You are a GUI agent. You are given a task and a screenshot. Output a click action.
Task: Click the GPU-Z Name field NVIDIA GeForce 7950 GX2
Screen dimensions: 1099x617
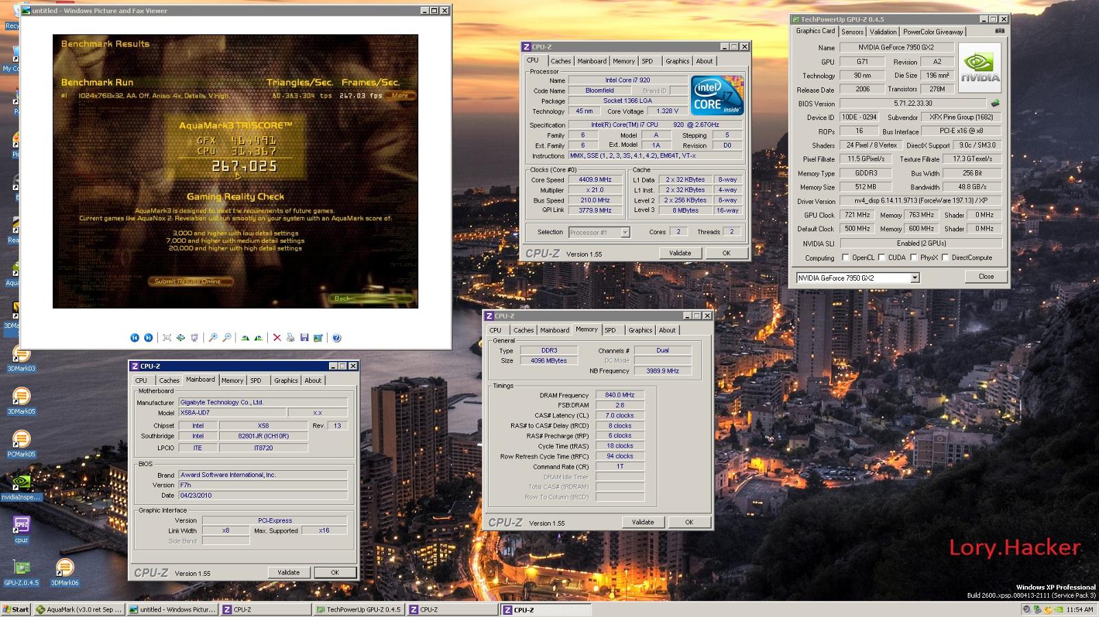(x=896, y=47)
